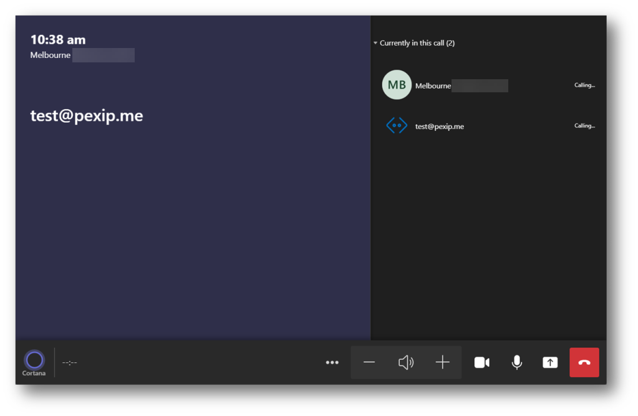Open the More options ellipsis menu

pyautogui.click(x=332, y=362)
